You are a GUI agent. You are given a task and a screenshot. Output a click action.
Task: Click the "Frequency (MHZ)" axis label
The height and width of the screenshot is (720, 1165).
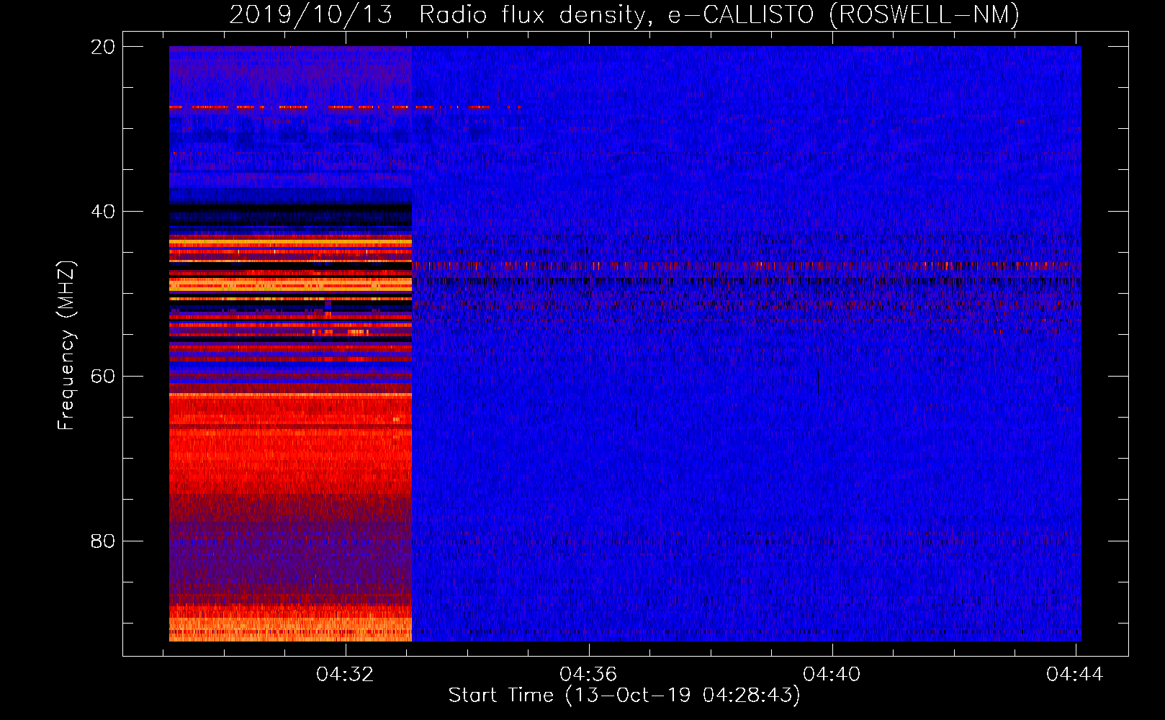(66, 345)
